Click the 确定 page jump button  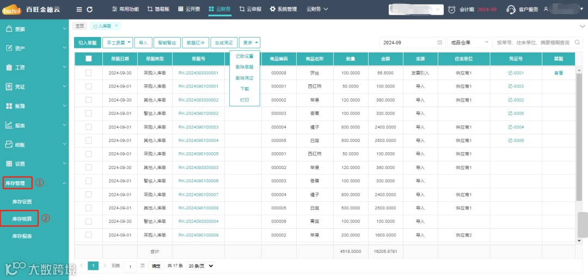click(x=156, y=266)
